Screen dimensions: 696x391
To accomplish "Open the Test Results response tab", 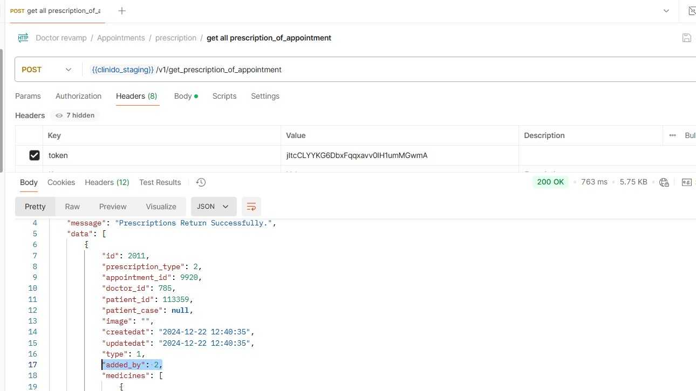I will [160, 182].
